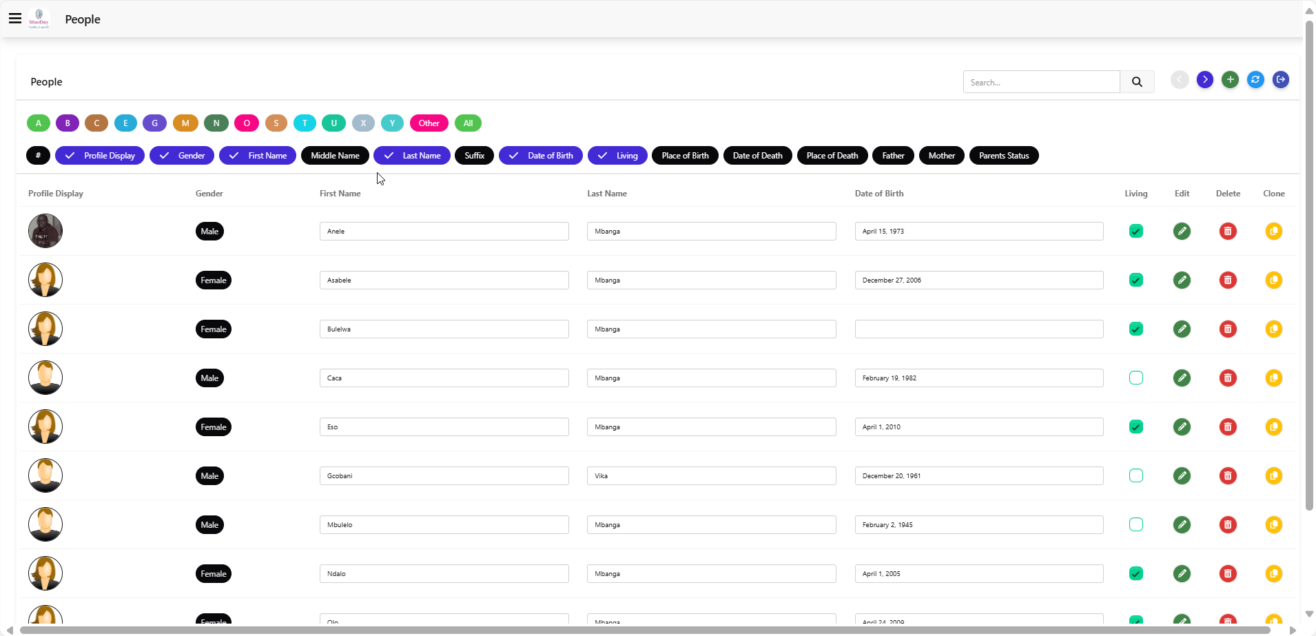Image resolution: width=1316 pixels, height=636 pixels.
Task: Clone the Mbulelo Mbanga record
Action: tap(1274, 524)
